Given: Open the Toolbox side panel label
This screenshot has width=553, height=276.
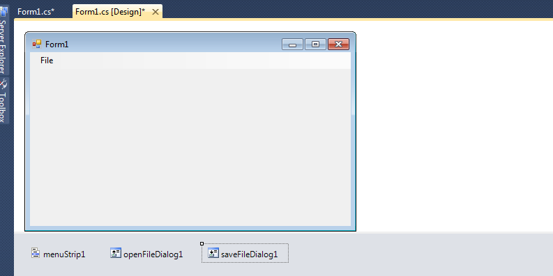Looking at the screenshot, I should click(3, 107).
